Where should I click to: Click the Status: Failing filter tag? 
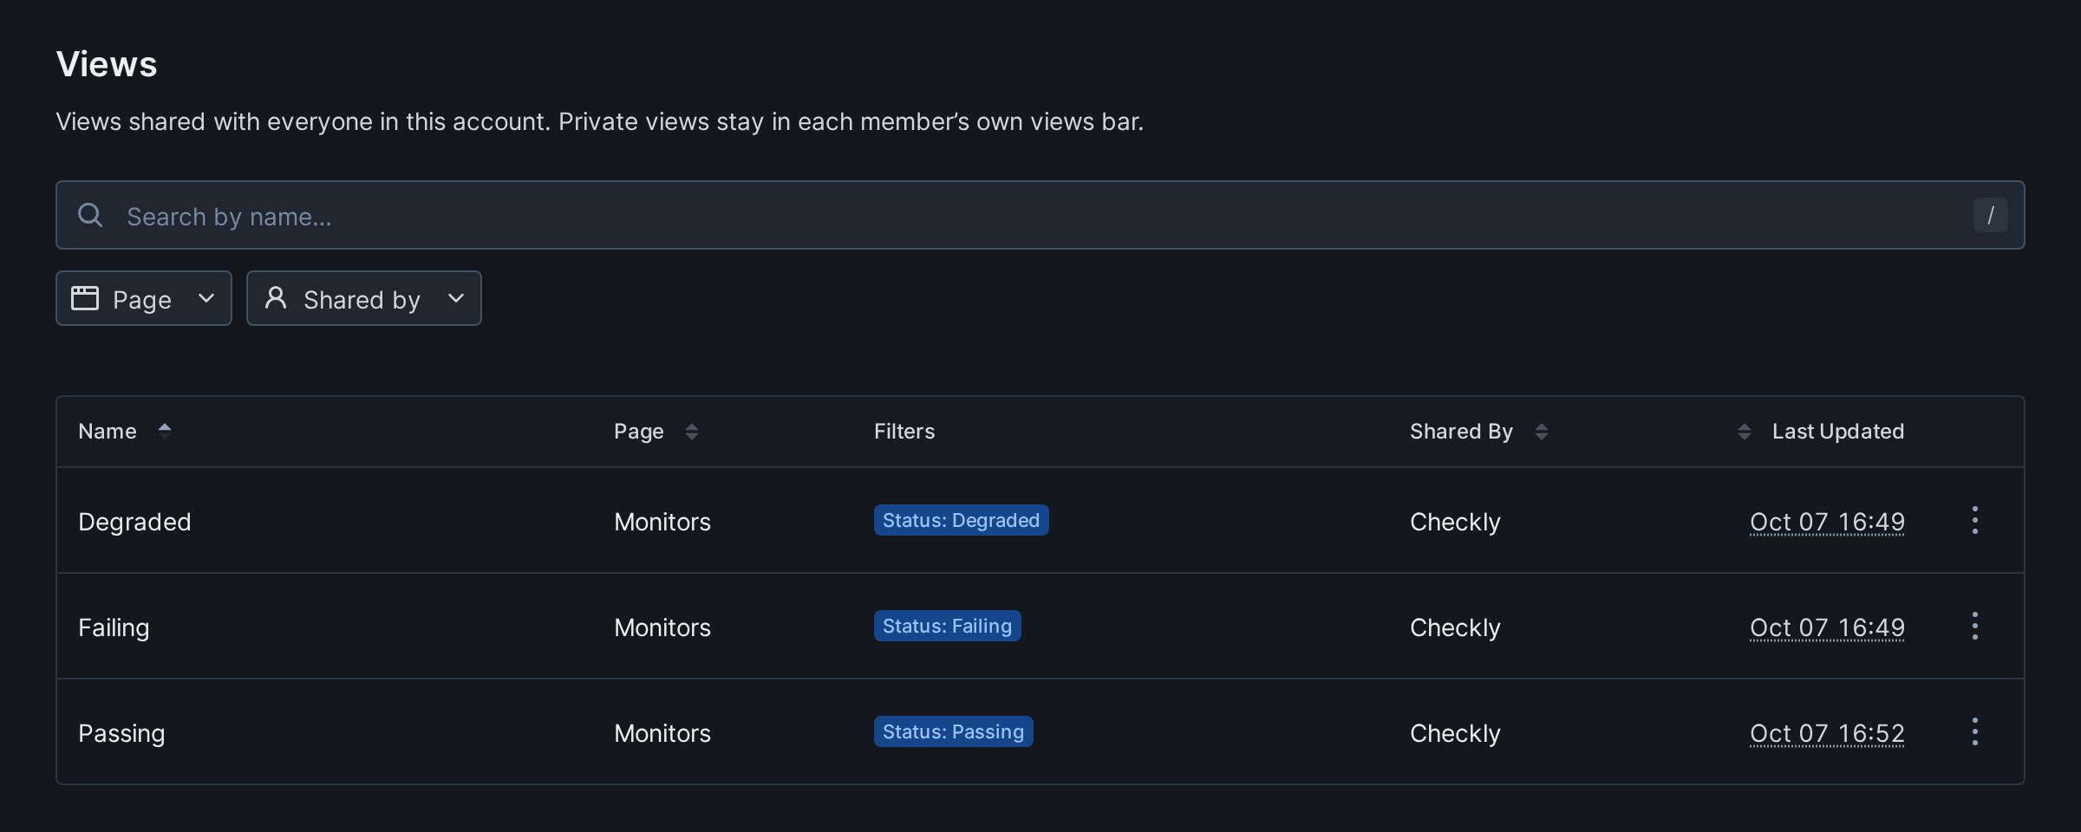pyautogui.click(x=947, y=626)
